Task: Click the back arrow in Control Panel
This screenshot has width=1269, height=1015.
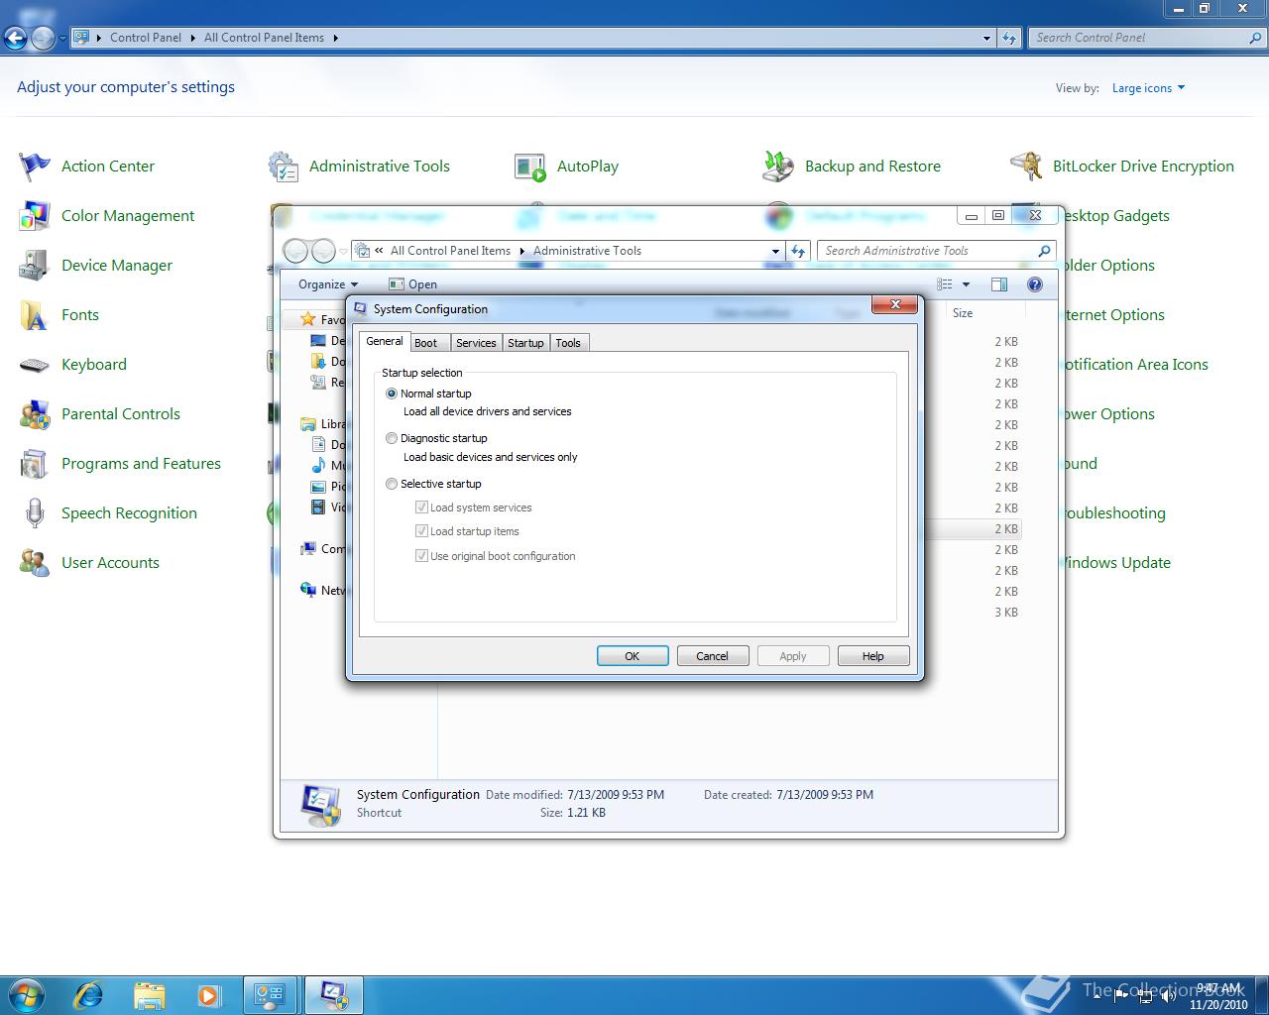Action: tap(15, 39)
